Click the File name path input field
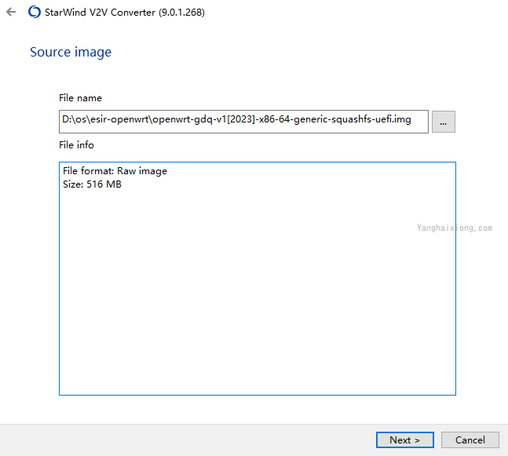 (x=243, y=122)
